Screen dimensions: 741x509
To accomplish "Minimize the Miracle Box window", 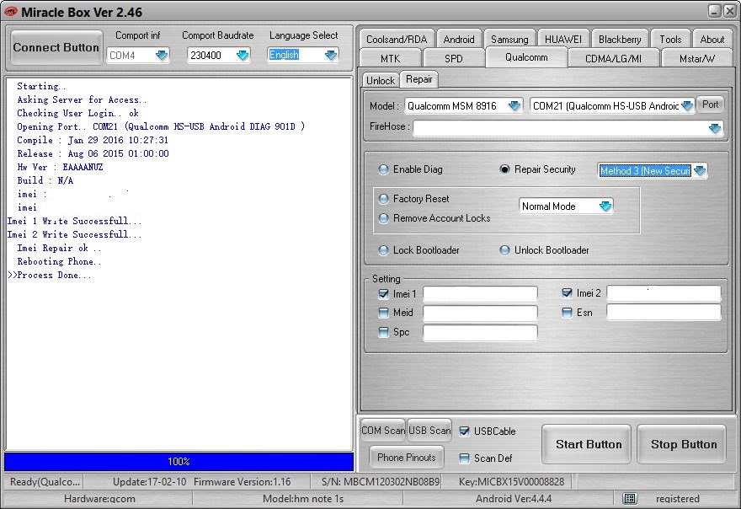I will pyautogui.click(x=715, y=11).
